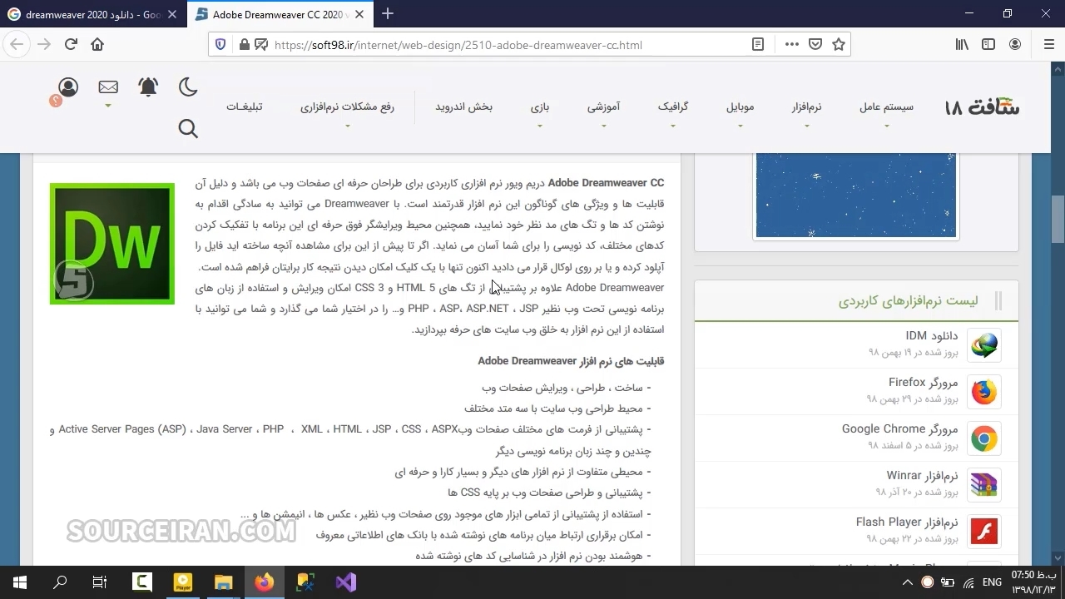1065x599 pixels.
Task: Click the URL address bar
Action: pos(499,45)
